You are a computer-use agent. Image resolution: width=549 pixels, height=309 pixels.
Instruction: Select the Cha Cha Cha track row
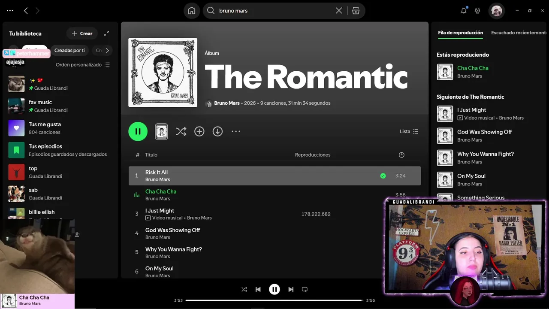tap(274, 195)
